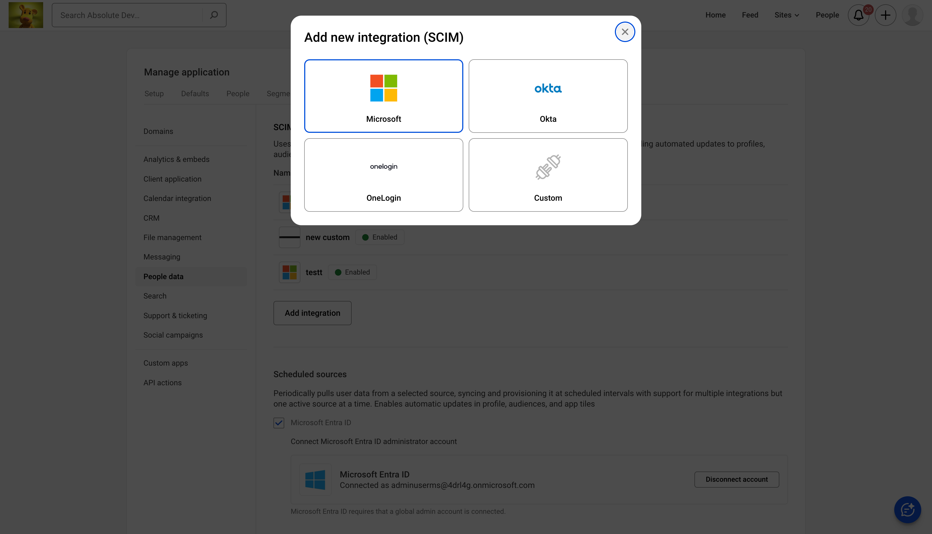Select the Okta integration option
The width and height of the screenshot is (932, 534).
(x=548, y=96)
